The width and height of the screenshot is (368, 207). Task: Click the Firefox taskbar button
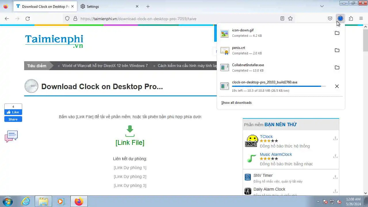click(78, 201)
